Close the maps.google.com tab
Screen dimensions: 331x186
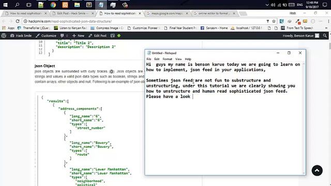187,13
